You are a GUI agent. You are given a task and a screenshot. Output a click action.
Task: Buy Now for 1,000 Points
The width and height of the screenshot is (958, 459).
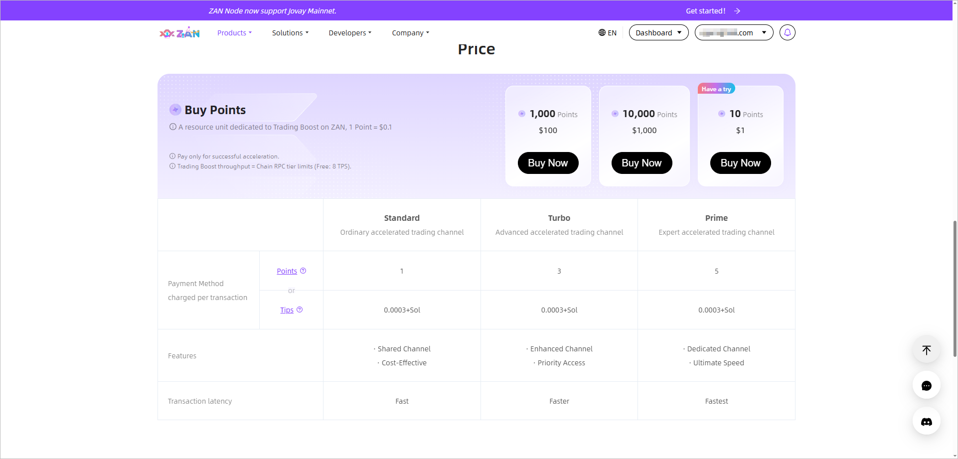548,163
